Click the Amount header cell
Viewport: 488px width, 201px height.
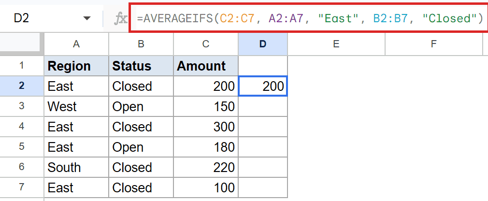coord(206,66)
